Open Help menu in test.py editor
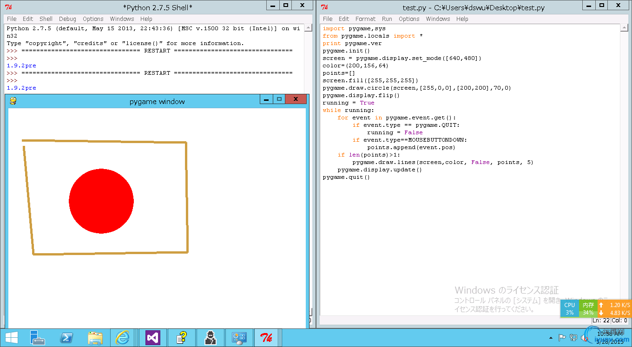Screen dimensions: 632x347 coord(462,19)
